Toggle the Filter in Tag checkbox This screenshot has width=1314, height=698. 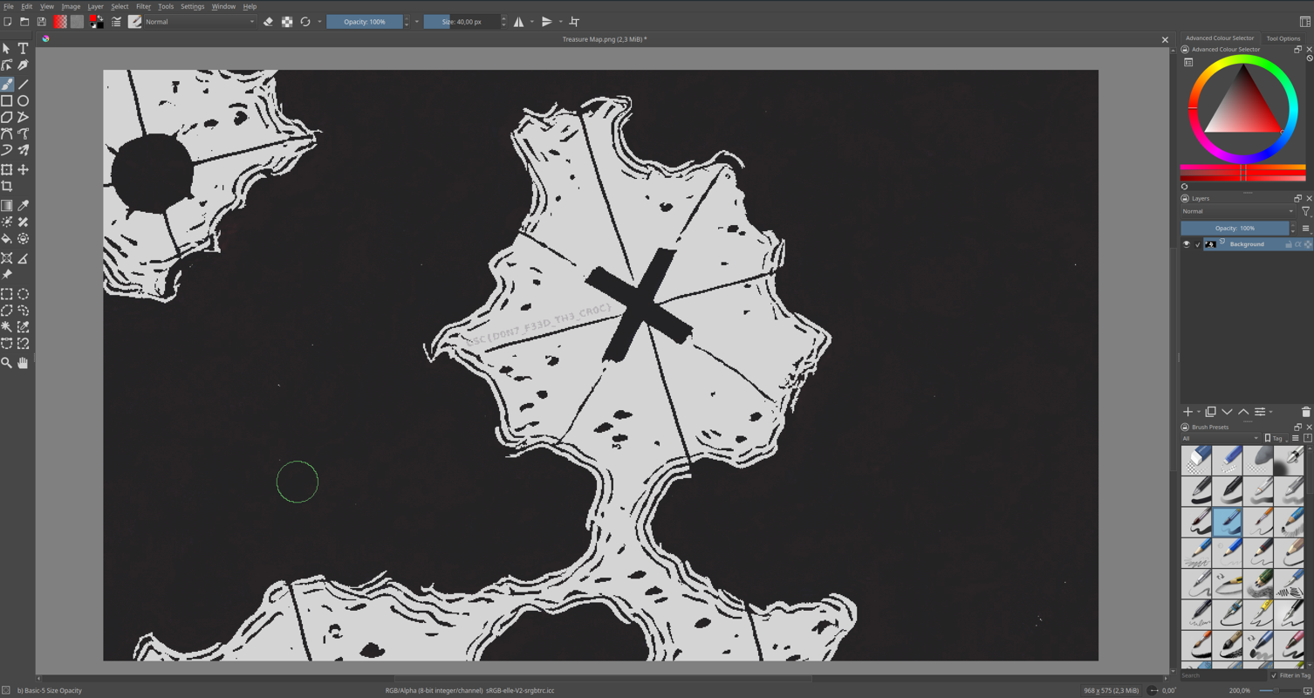click(1274, 675)
